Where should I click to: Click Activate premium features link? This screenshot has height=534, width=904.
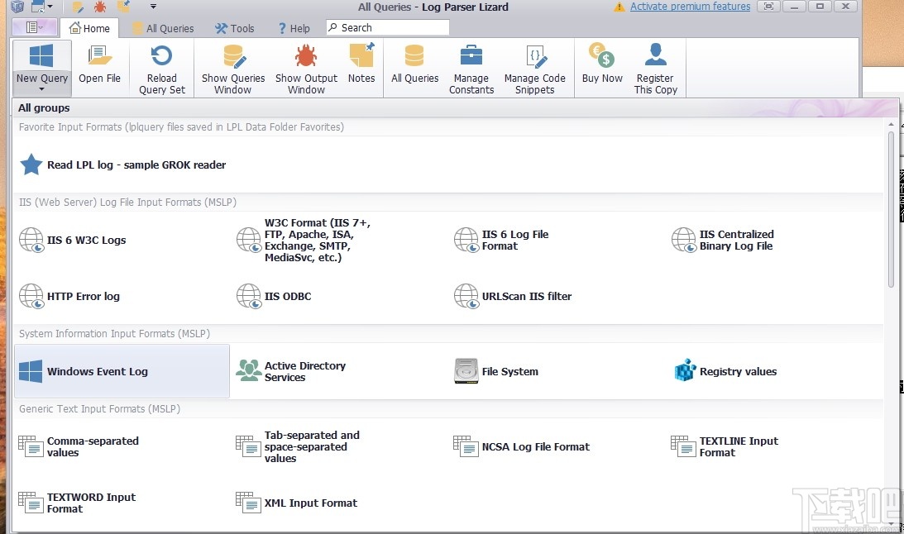coord(690,7)
